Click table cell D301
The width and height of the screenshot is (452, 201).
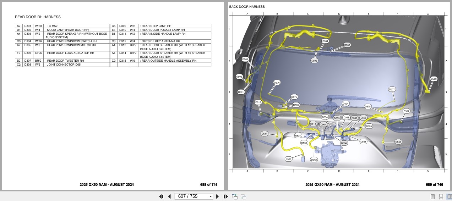tap(28, 26)
